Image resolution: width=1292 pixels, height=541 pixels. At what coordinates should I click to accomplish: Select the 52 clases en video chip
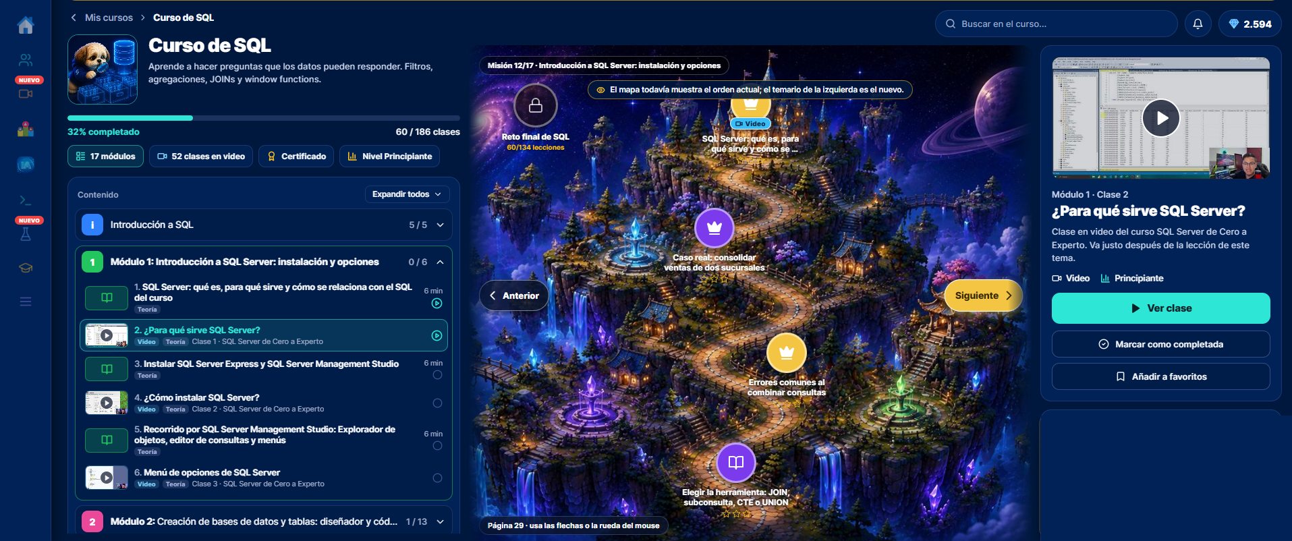point(201,156)
